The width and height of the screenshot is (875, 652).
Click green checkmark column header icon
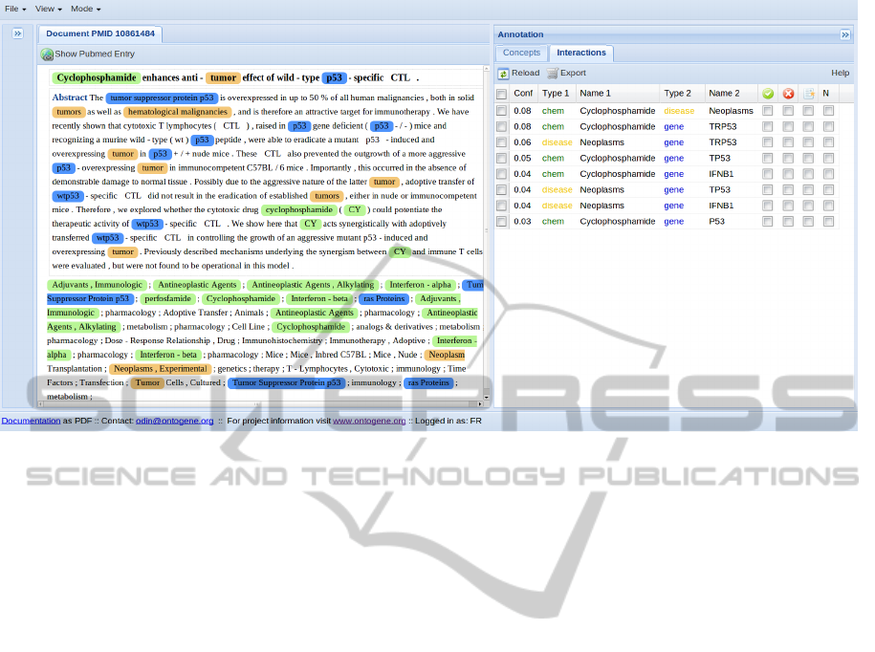click(767, 94)
